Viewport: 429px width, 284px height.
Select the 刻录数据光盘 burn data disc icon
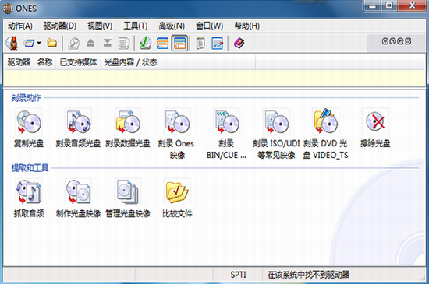point(128,121)
